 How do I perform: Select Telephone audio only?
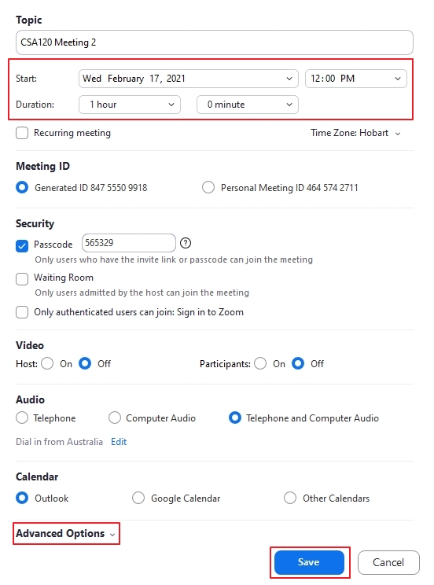click(x=22, y=418)
